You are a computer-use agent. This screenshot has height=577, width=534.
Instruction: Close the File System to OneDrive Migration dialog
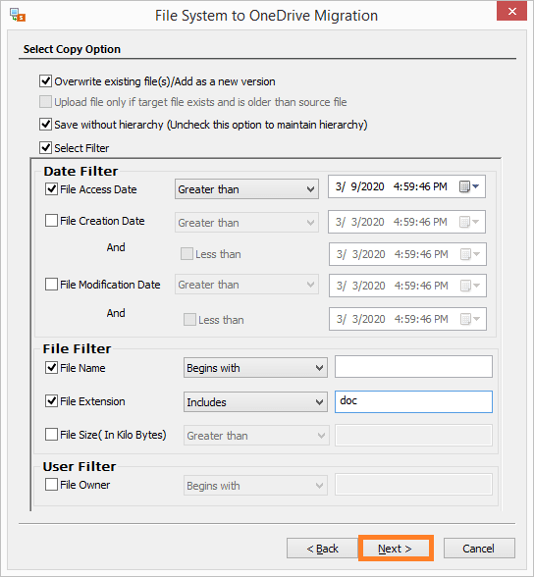512,11
